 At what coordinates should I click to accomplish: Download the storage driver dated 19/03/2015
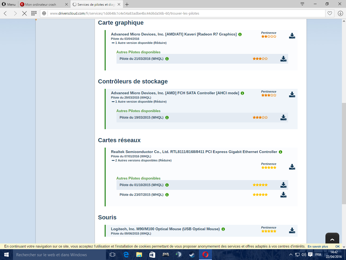coord(283,118)
